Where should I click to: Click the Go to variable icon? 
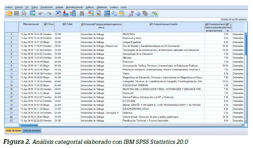65,13
